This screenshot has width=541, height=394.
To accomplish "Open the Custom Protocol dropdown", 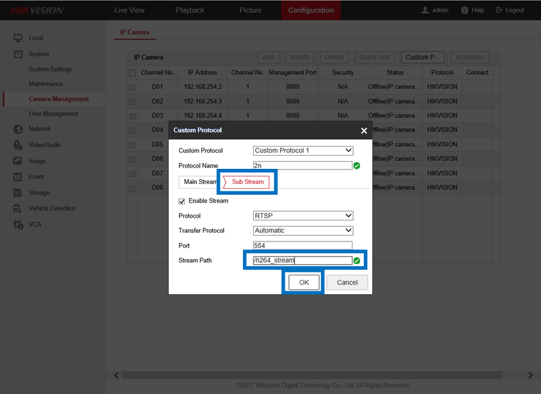I will click(x=303, y=151).
